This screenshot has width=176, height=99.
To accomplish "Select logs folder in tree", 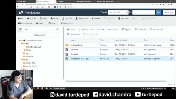I will pos(28,53).
